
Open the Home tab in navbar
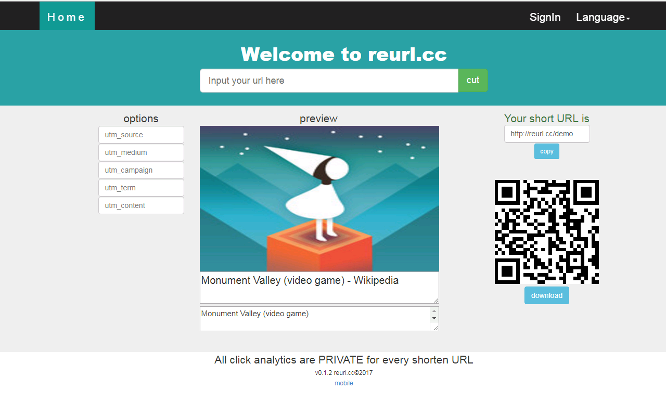pyautogui.click(x=67, y=16)
